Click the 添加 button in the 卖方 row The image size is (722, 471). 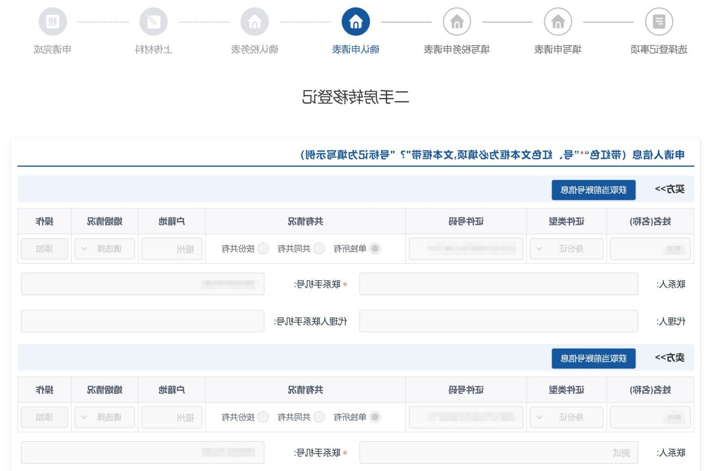tap(44, 417)
